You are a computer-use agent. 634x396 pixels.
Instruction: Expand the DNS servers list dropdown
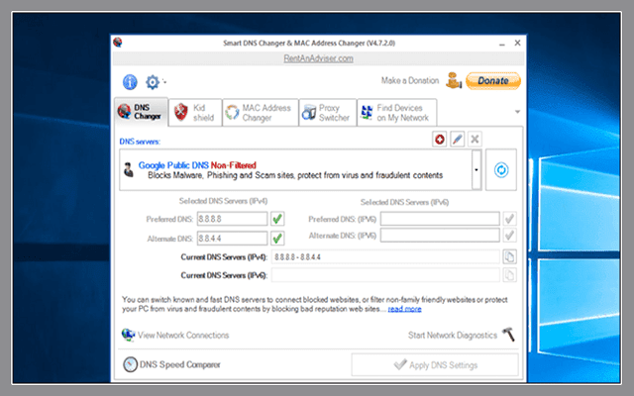(x=477, y=170)
